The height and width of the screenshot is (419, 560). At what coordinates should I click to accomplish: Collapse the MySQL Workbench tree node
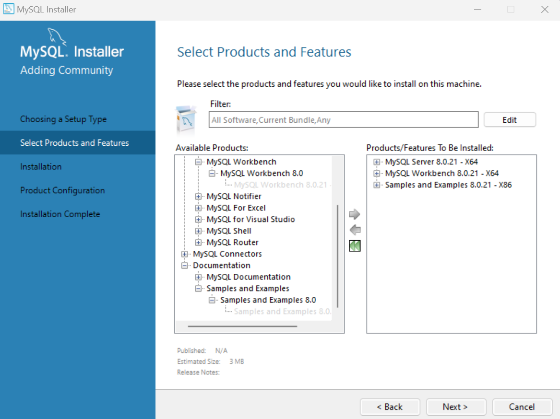click(198, 162)
